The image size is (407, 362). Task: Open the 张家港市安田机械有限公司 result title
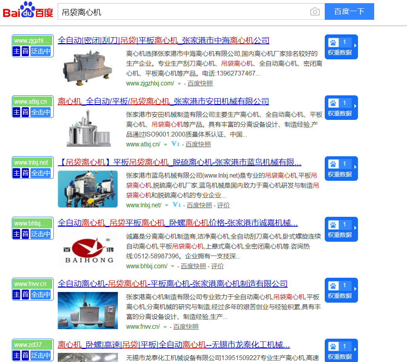163,101
